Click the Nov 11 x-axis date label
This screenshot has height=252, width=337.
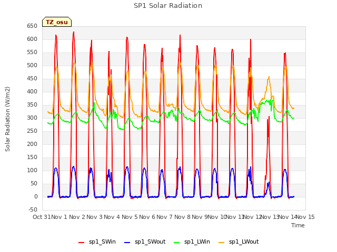pos(235,217)
